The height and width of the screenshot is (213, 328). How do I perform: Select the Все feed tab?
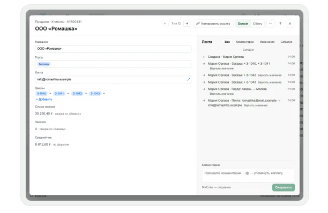point(227,42)
